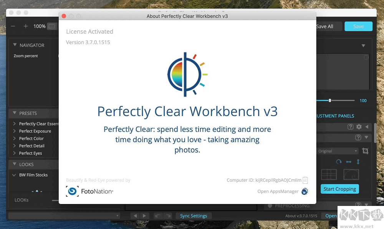This screenshot has width=384, height=229.
Task: Collapse the crop panel with triangle arrow
Action: pyautogui.click(x=366, y=138)
